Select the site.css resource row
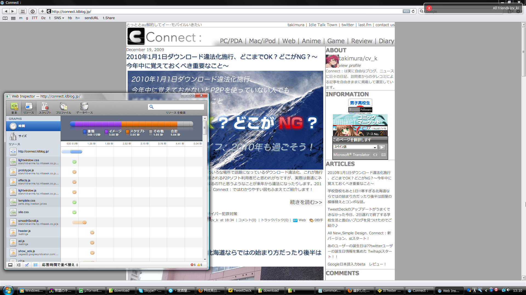 click(33, 212)
